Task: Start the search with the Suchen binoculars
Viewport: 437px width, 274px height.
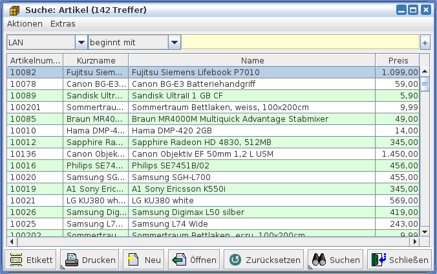Action: [x=336, y=260]
